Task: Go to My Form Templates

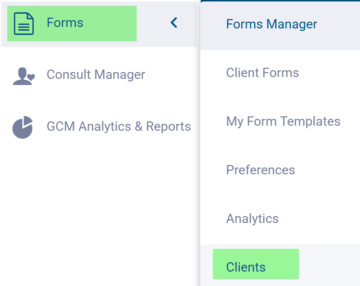Action: (283, 121)
